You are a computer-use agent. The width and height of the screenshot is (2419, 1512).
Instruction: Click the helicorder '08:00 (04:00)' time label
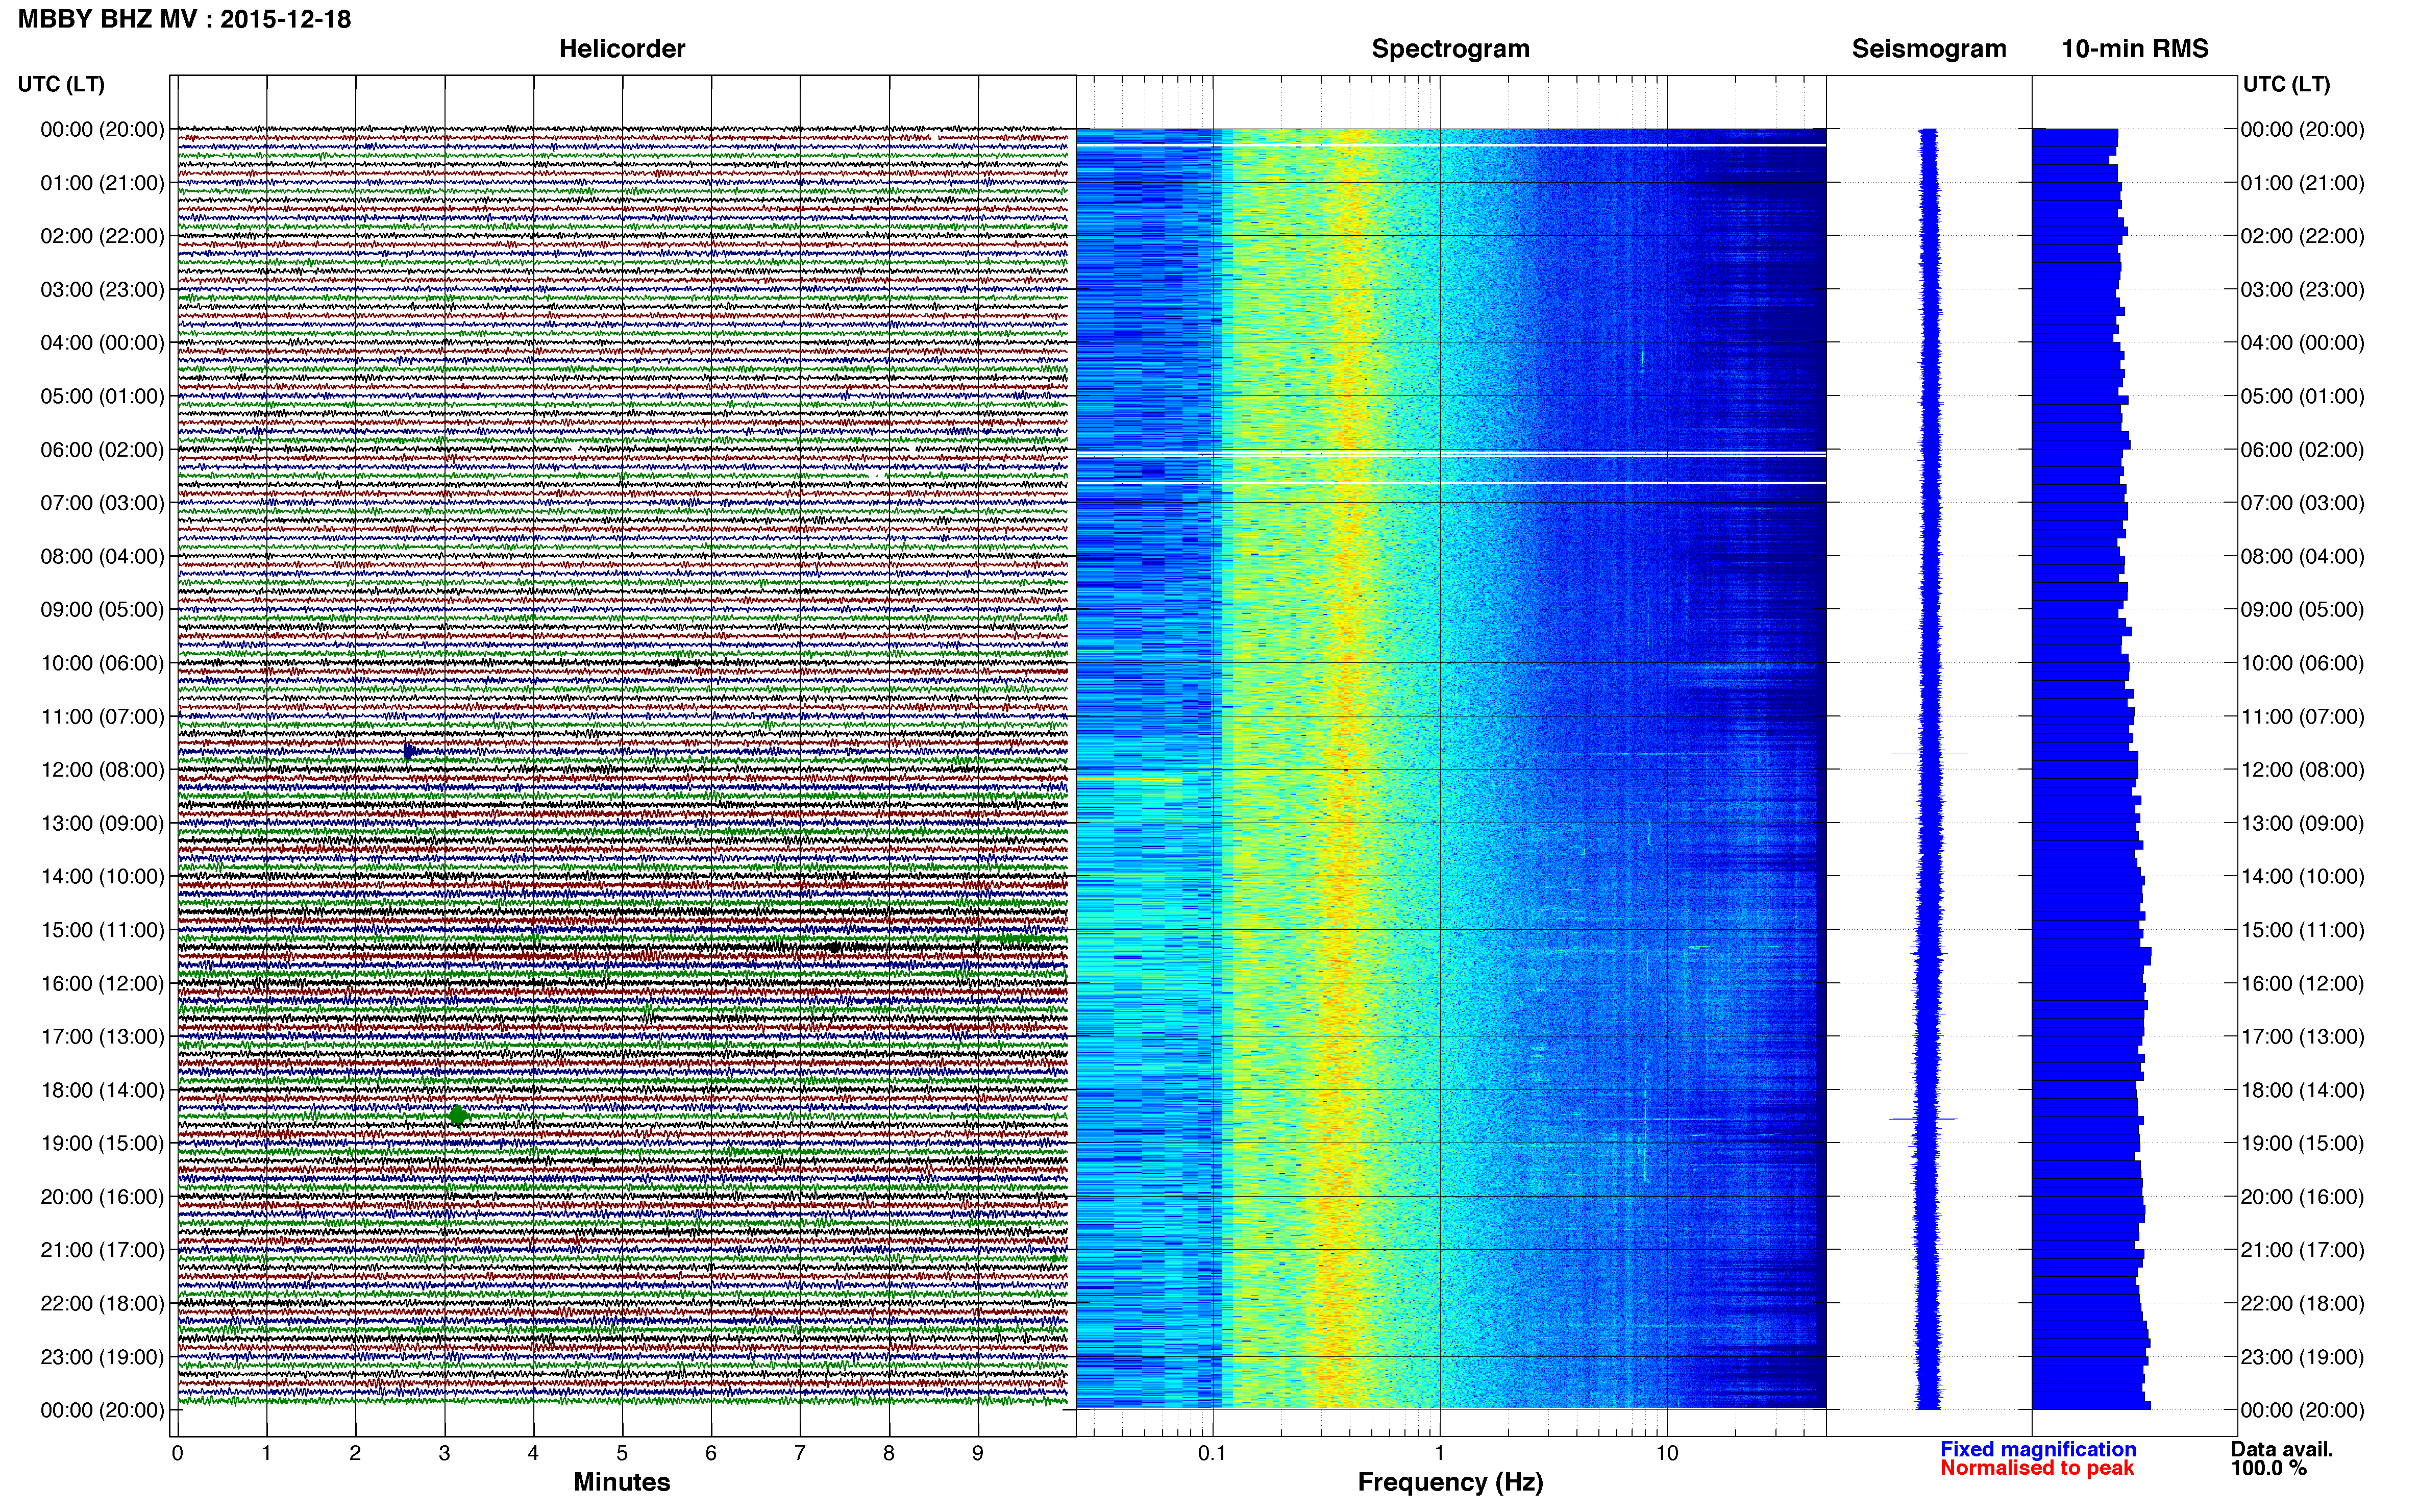click(x=102, y=556)
